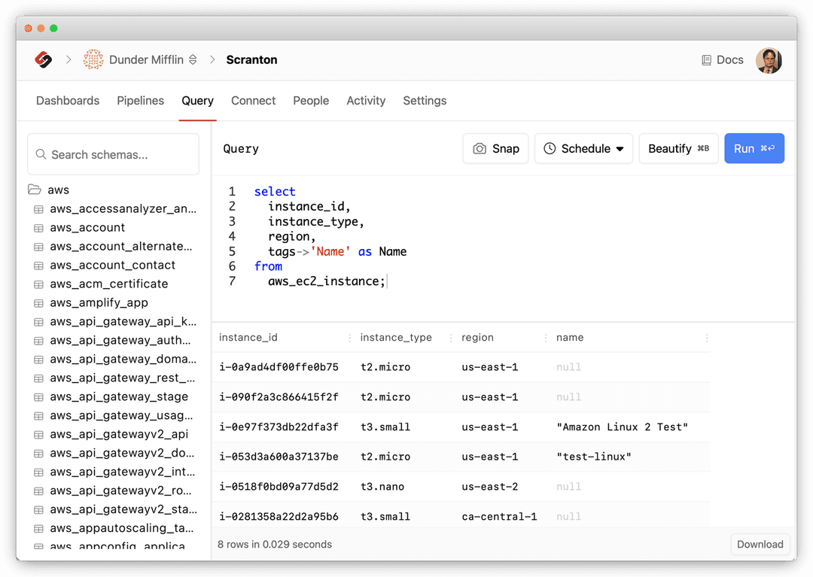The image size is (813, 577).
Task: Click the Steampipe logo in the header
Action: point(43,59)
